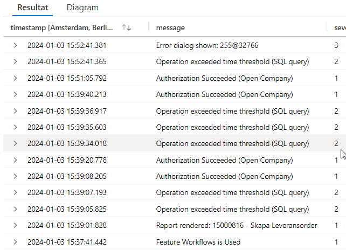The height and width of the screenshot is (250, 346).
Task: Switch to the Diagram tab
Action: point(82,8)
